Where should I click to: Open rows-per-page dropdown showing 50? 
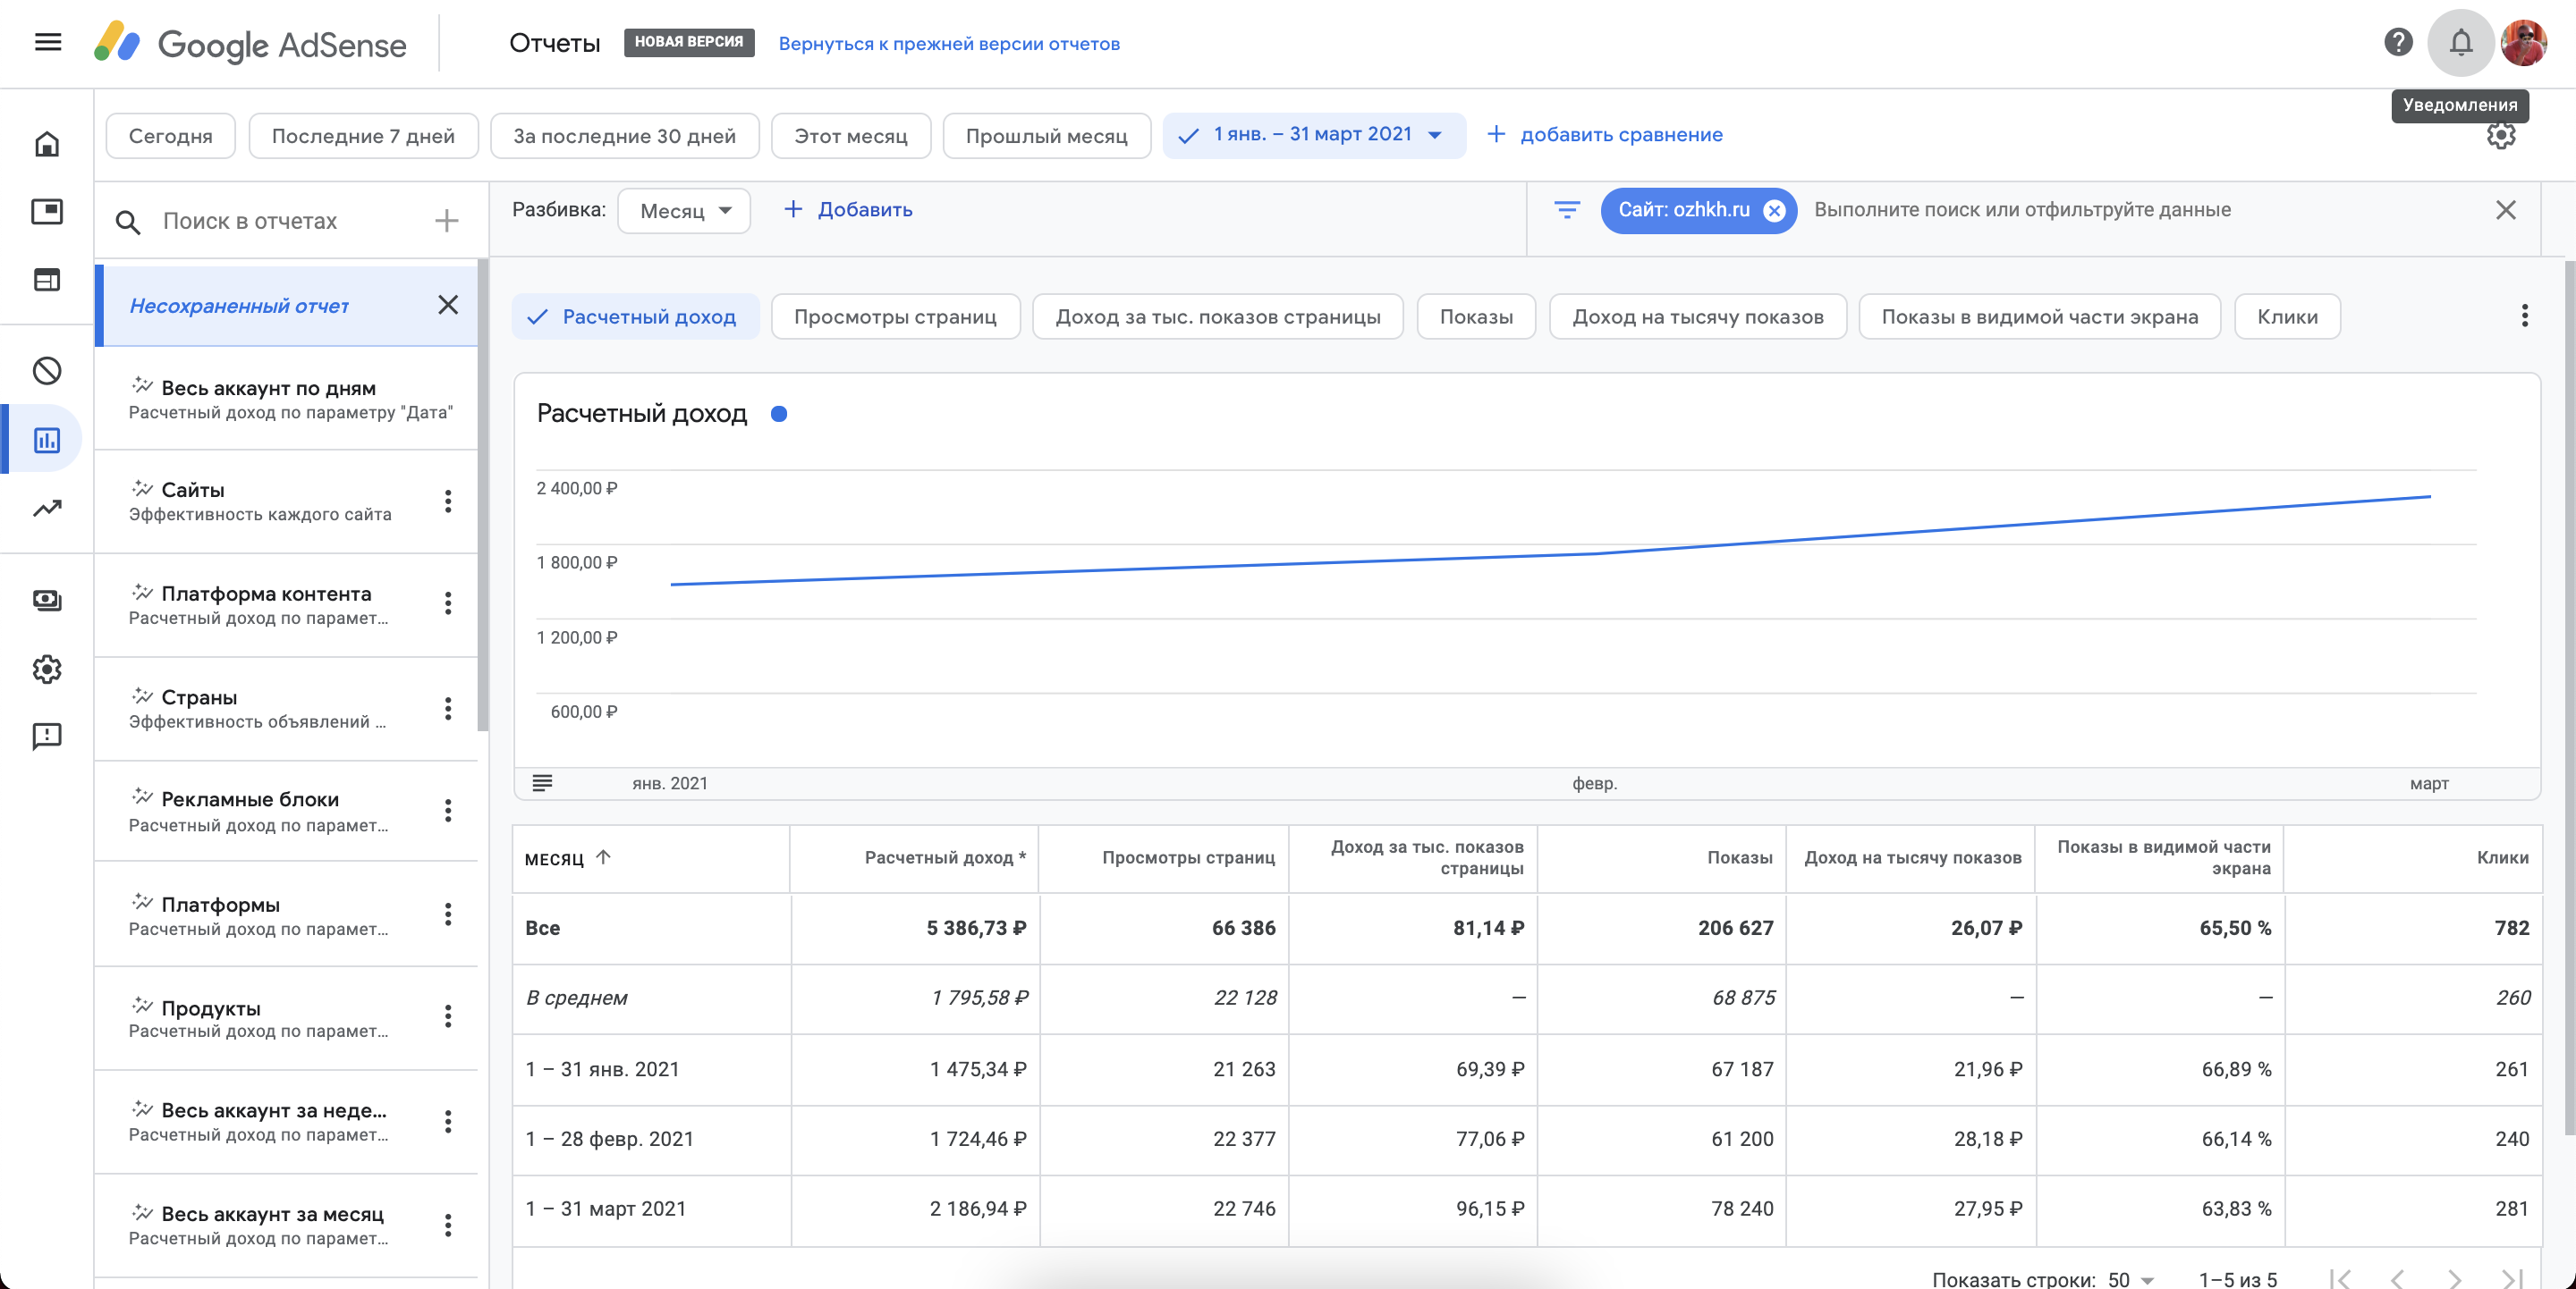coord(2130,1279)
